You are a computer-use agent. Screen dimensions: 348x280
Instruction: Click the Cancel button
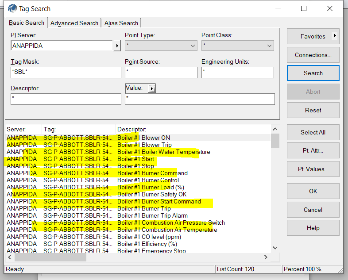point(313,210)
